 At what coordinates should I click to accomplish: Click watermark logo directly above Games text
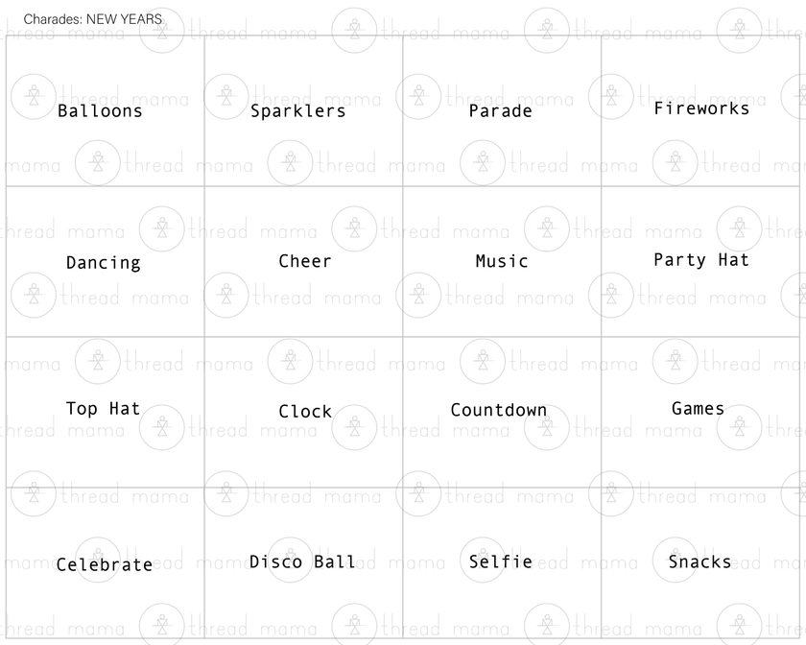point(676,364)
